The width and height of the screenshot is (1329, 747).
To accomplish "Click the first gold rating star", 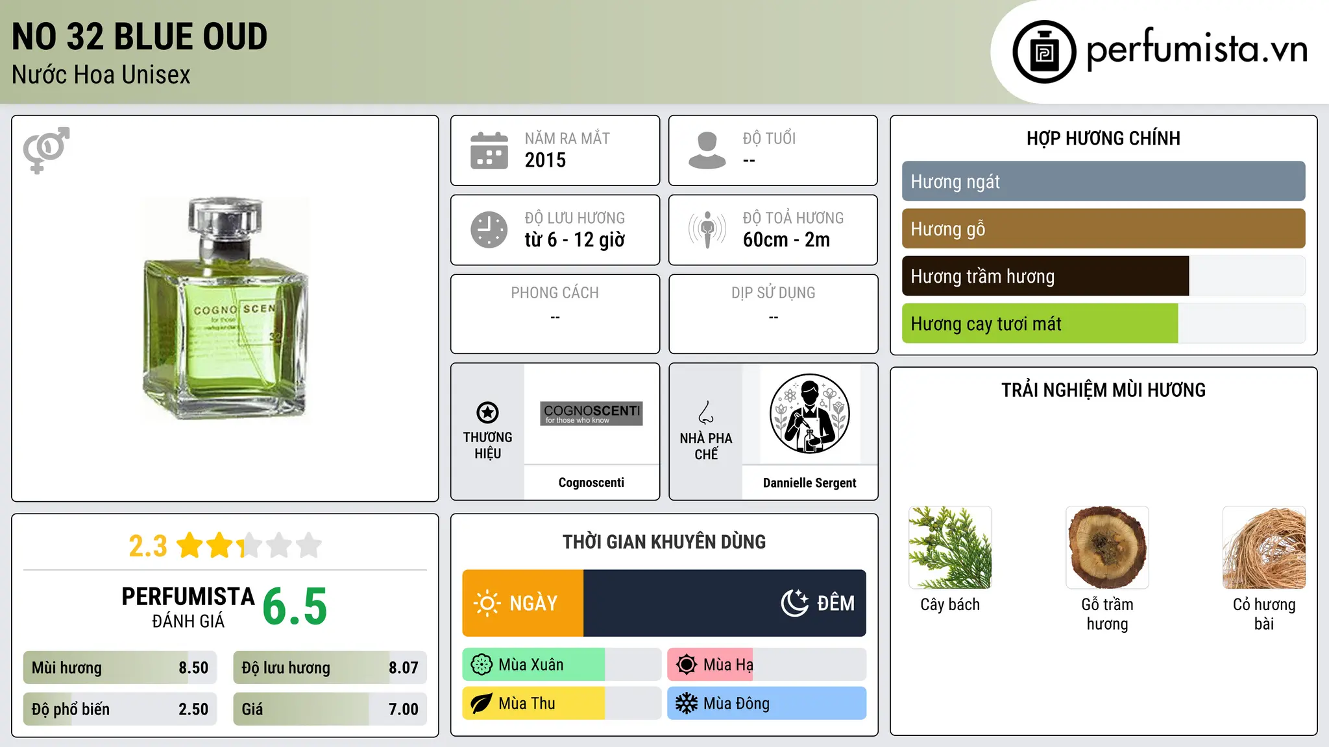I will 190,545.
